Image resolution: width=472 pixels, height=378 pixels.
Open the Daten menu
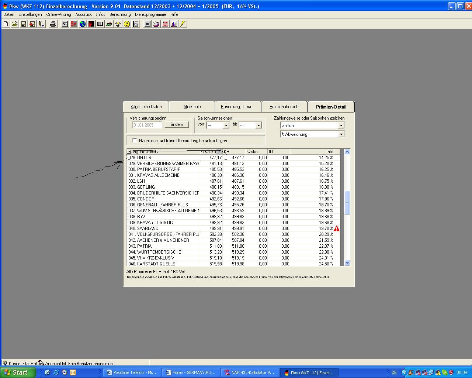point(9,14)
